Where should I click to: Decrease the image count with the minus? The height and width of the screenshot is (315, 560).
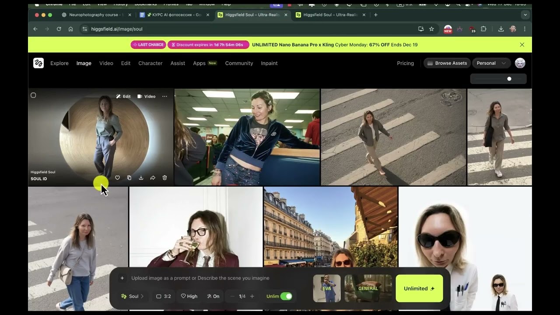pyautogui.click(x=232, y=296)
